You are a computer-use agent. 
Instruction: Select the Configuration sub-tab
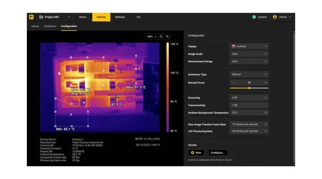69,26
